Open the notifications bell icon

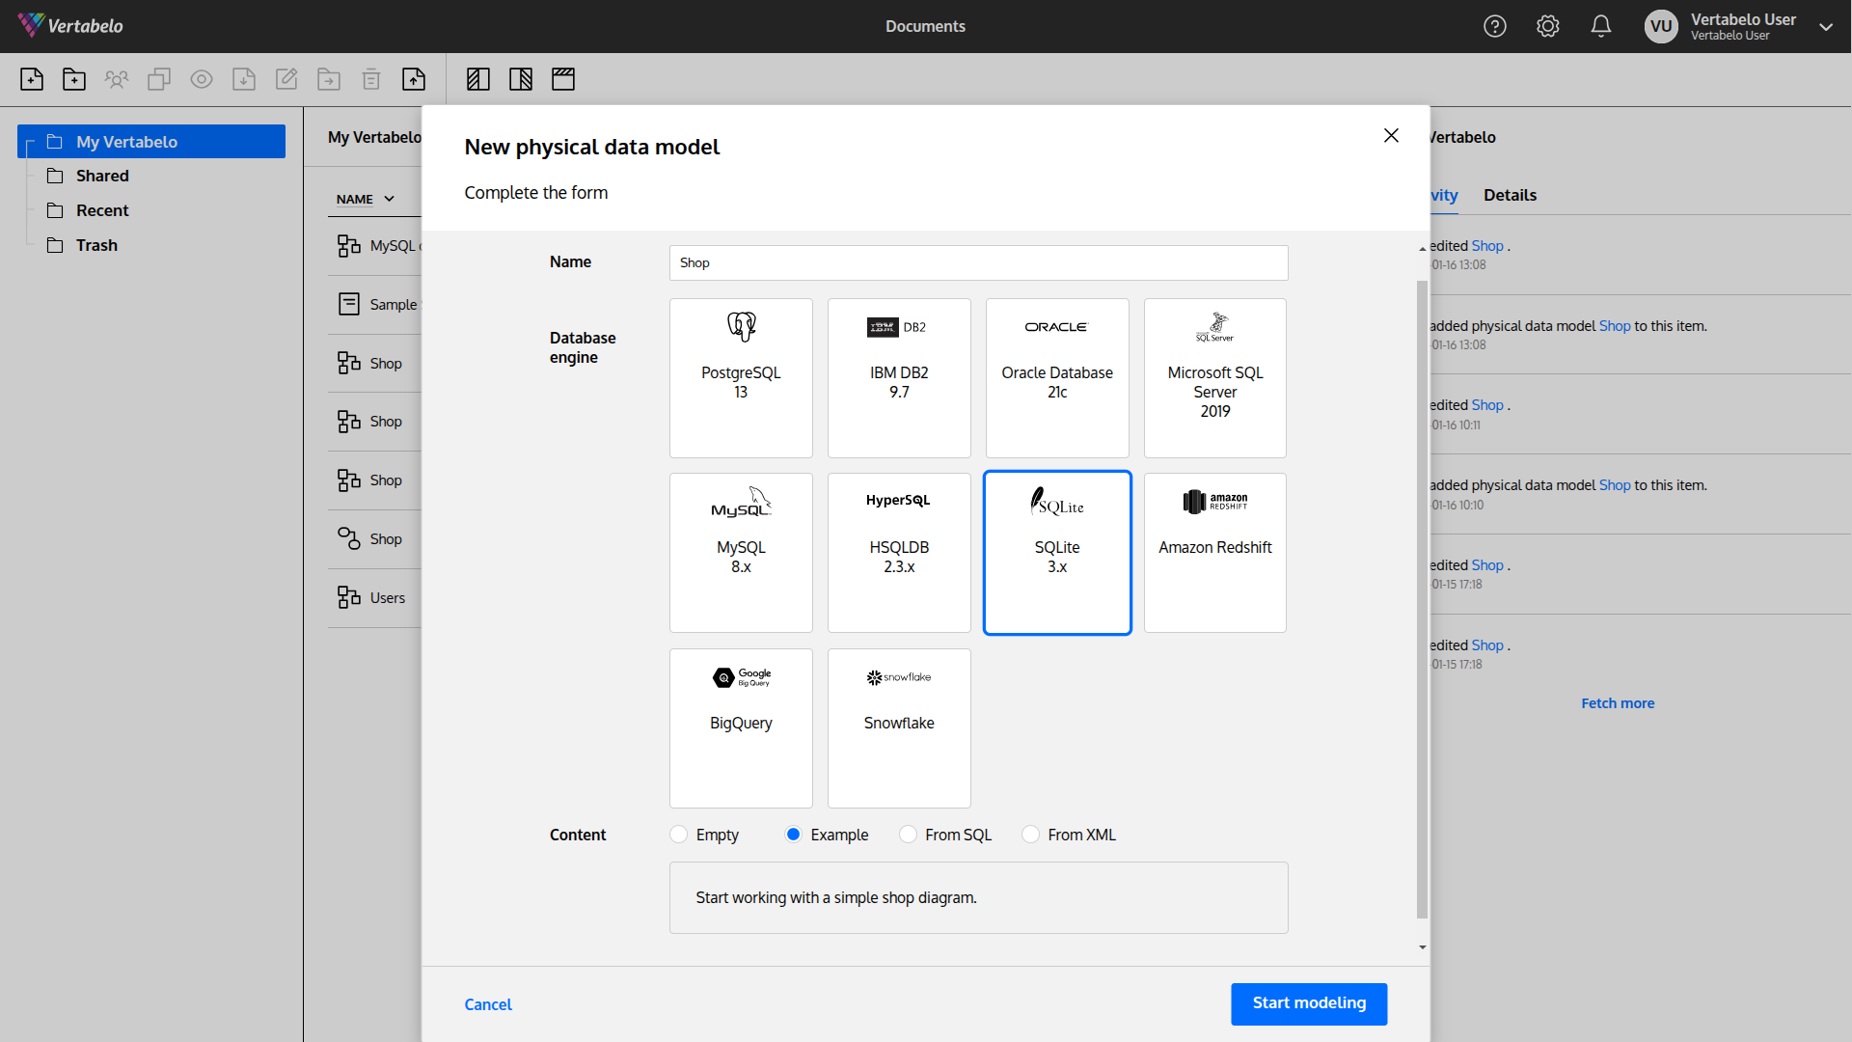pyautogui.click(x=1601, y=26)
